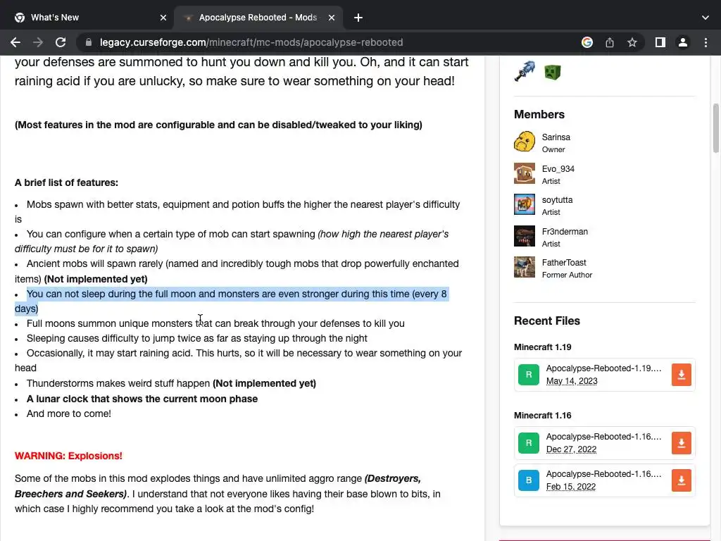Click the release badge for Dec 27 file
This screenshot has height=541, width=721.
pyautogui.click(x=529, y=443)
